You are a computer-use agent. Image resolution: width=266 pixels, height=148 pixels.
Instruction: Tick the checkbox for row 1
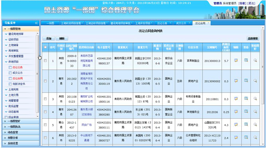click(45, 60)
